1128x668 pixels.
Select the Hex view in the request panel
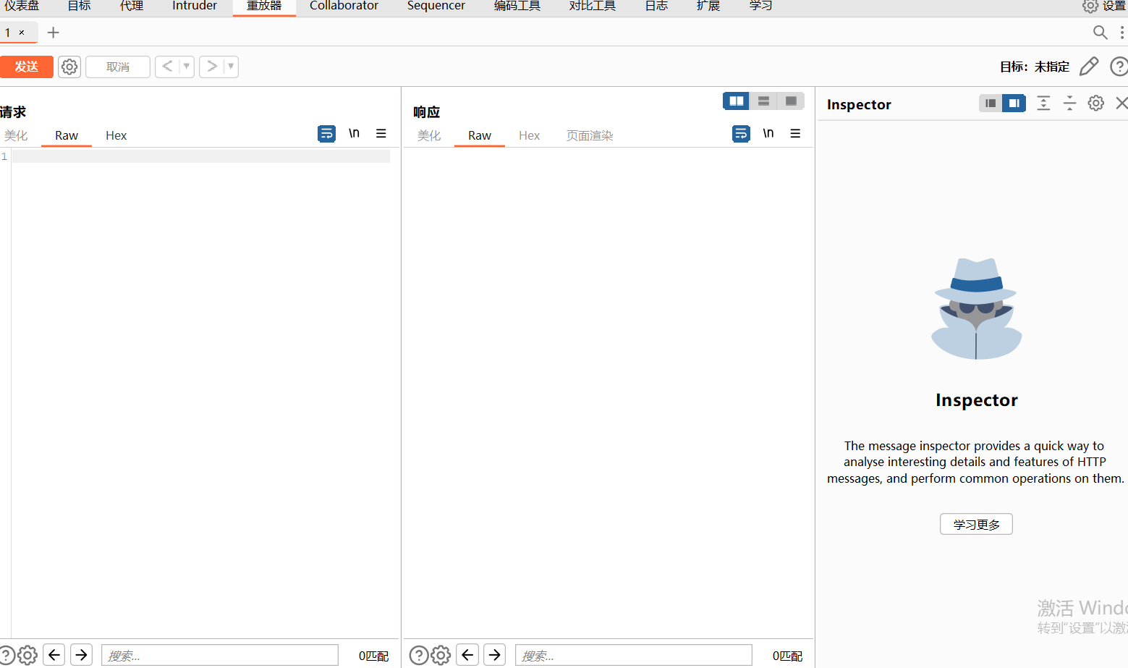(116, 135)
